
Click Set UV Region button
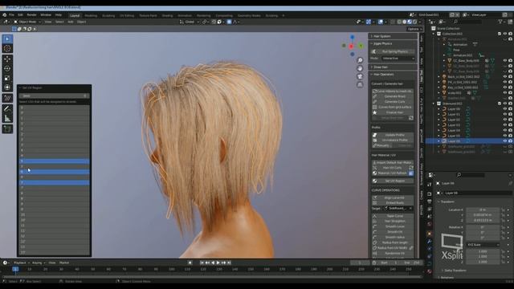393,181
